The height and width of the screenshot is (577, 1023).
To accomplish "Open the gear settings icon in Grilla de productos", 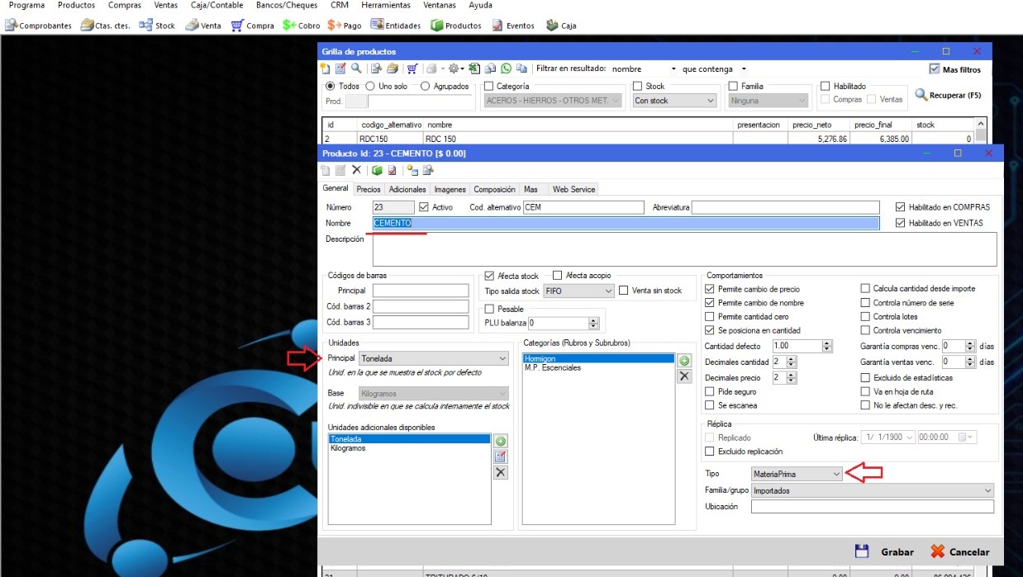I will 453,69.
